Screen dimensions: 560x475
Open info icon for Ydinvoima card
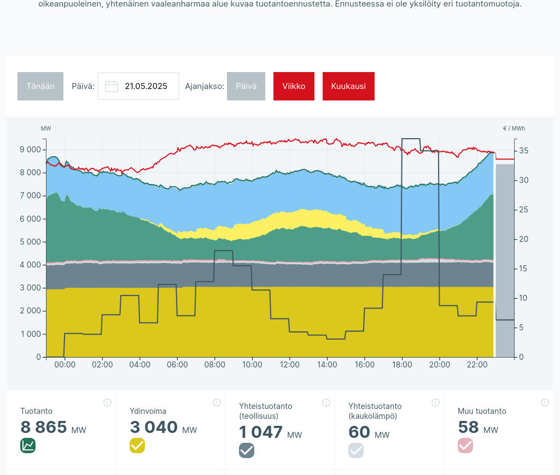tap(217, 403)
